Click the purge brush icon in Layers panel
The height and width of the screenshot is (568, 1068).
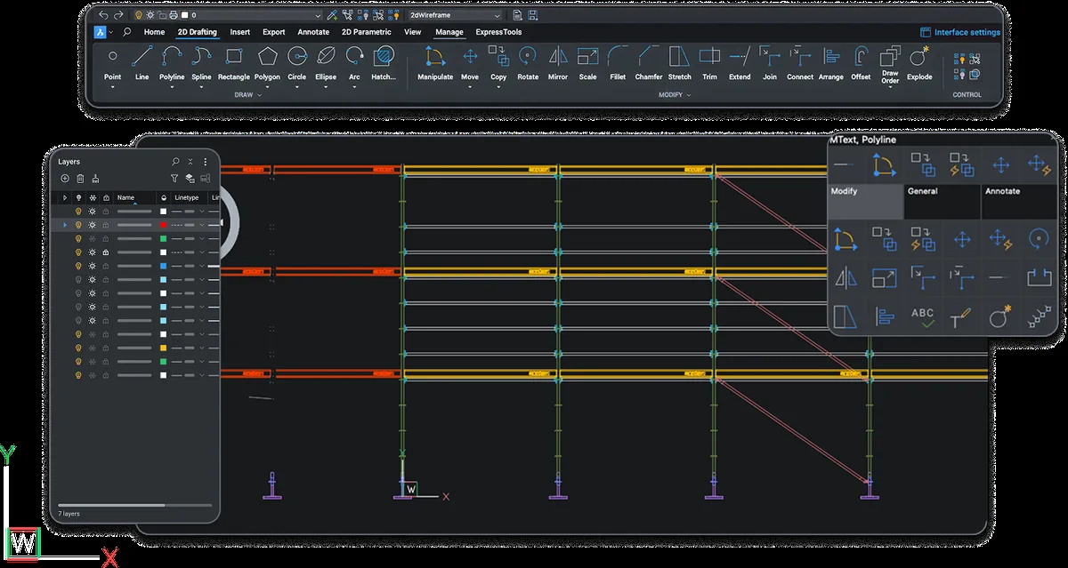tap(95, 179)
